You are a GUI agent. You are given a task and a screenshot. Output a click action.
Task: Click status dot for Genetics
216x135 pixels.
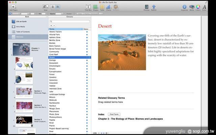pyautogui.click(x=87, y=77)
